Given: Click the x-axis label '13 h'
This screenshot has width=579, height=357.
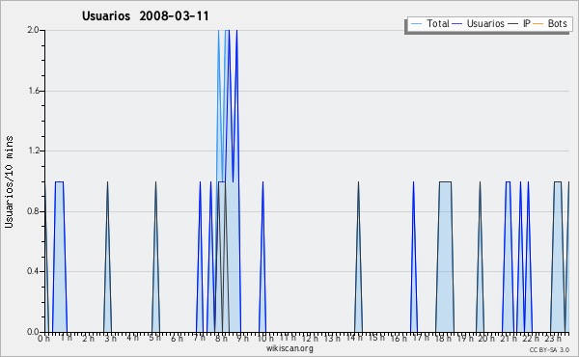Looking at the screenshot, I should (x=332, y=339).
